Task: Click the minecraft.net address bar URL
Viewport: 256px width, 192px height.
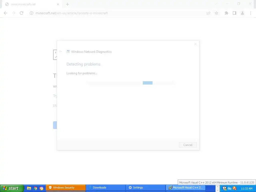Action: point(71,13)
